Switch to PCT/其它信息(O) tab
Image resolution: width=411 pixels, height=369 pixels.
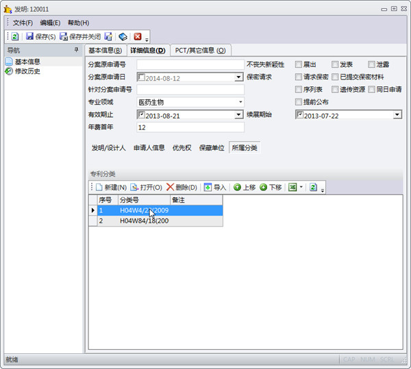tap(200, 50)
